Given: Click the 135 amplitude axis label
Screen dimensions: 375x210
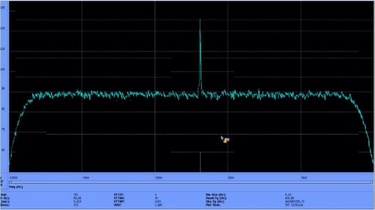Looking at the screenshot, I should click(x=4, y=8).
